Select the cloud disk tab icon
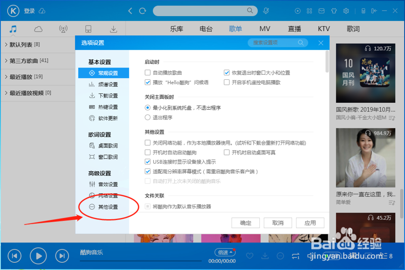Image resolution: width=405 pixels, height=270 pixels. click(38, 29)
